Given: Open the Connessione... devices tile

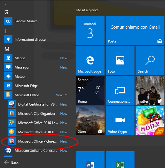Looking at the screenshot, I should 120,91.
